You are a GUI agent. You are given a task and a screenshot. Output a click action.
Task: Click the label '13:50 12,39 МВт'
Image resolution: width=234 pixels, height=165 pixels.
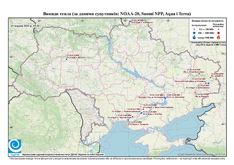point(174,95)
